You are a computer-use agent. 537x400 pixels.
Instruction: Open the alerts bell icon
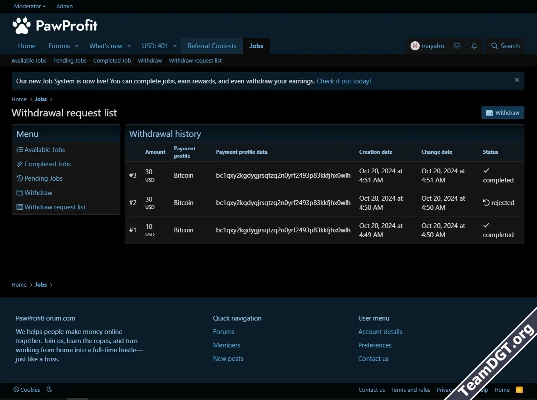[x=474, y=46]
